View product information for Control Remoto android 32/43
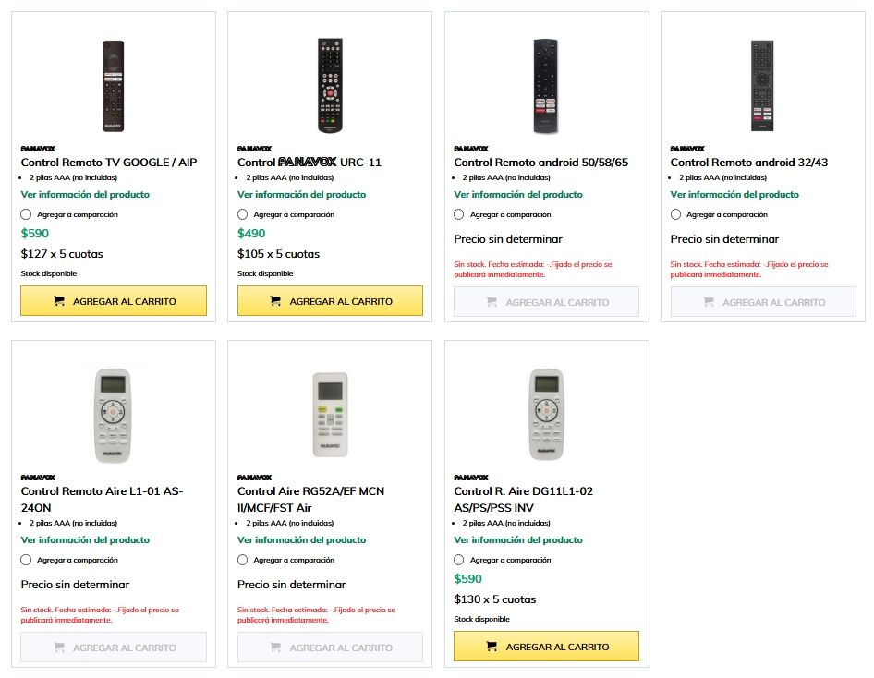874x678 pixels. [734, 195]
